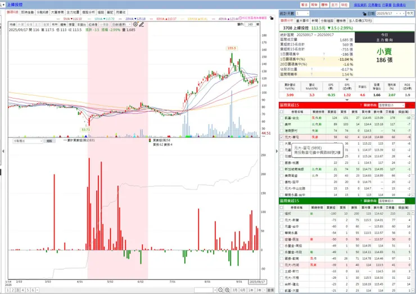
Task: Open the 日線(還原) period dropdown
Action: pyautogui.click(x=121, y=24)
